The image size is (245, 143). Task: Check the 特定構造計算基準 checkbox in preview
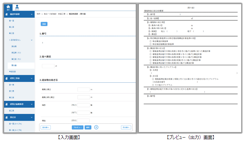[x=151, y=41]
